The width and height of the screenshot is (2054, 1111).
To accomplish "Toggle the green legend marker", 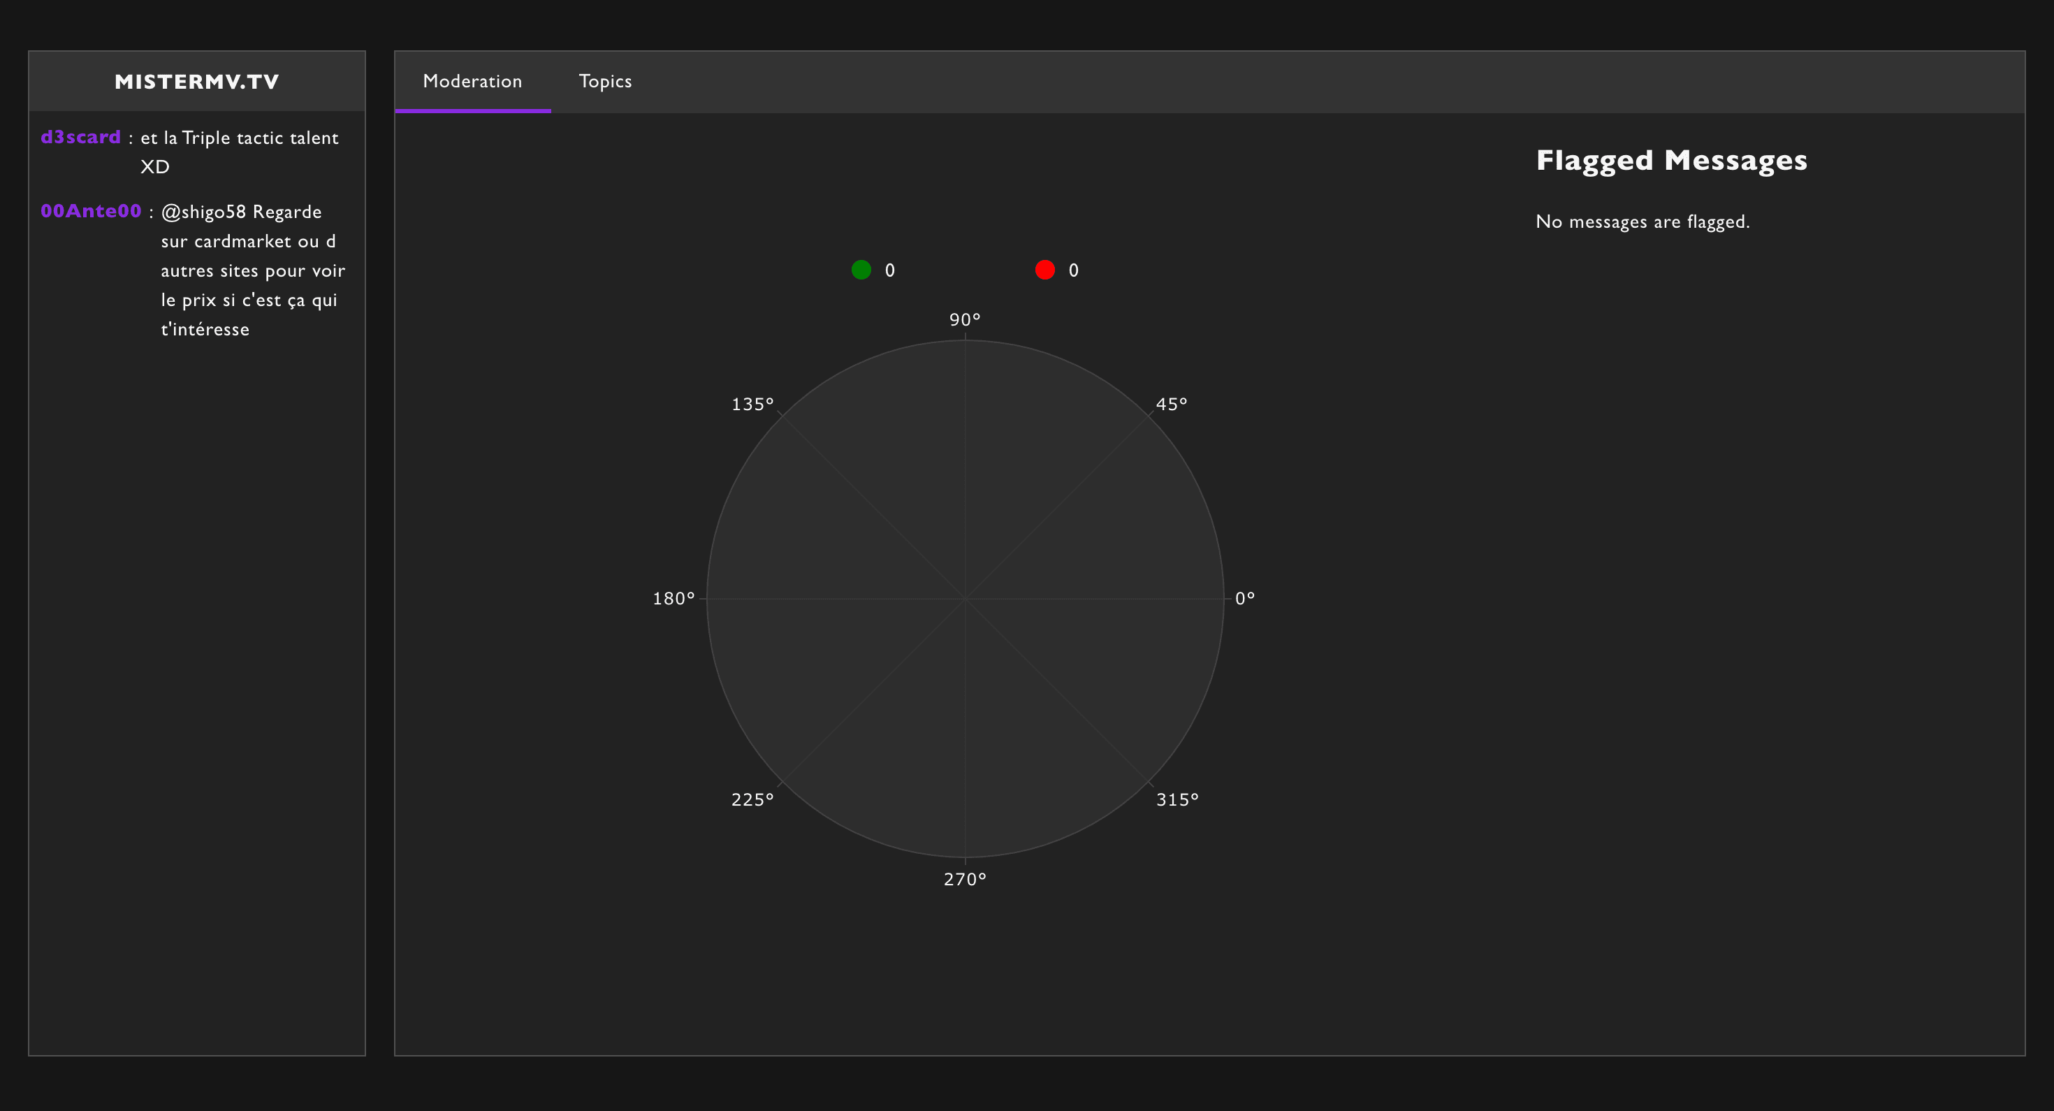I will click(861, 270).
